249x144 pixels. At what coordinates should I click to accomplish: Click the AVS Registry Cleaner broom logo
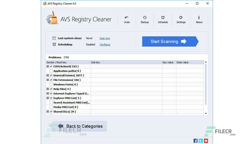(52, 18)
